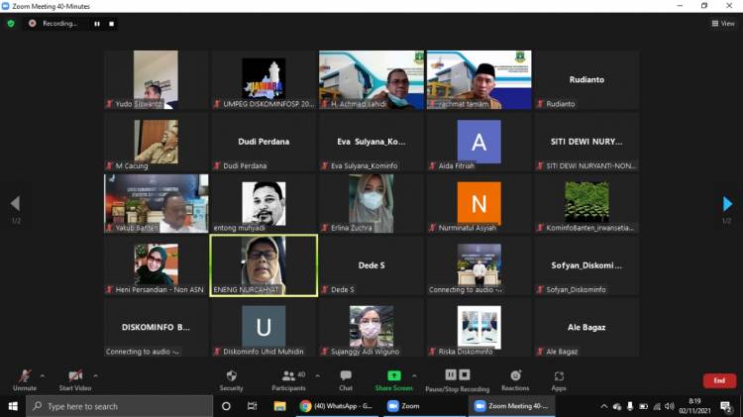Show hidden system tray icons

[603, 406]
